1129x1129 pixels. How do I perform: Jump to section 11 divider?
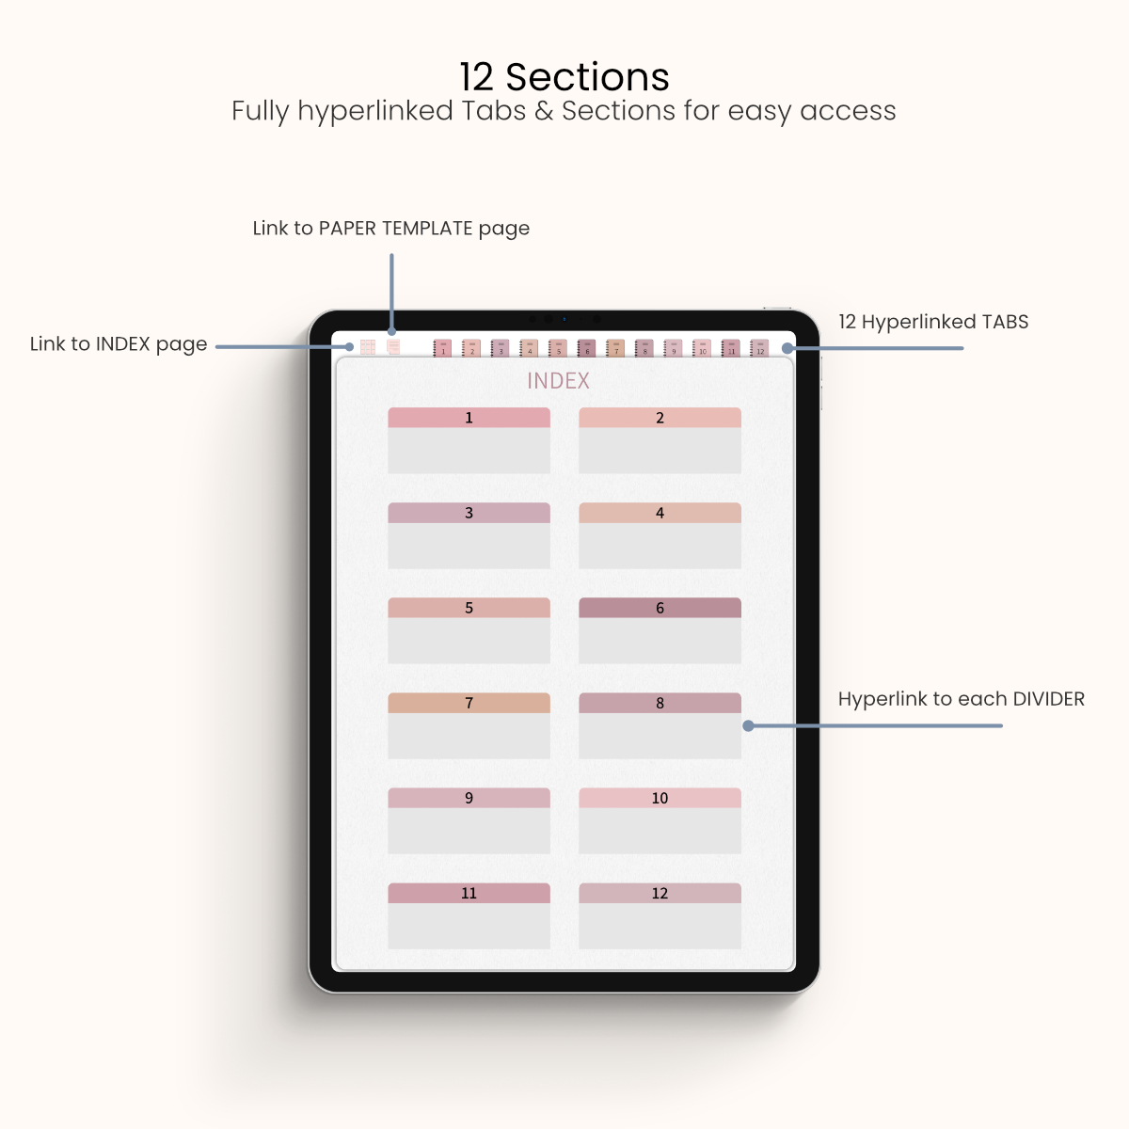point(469,893)
